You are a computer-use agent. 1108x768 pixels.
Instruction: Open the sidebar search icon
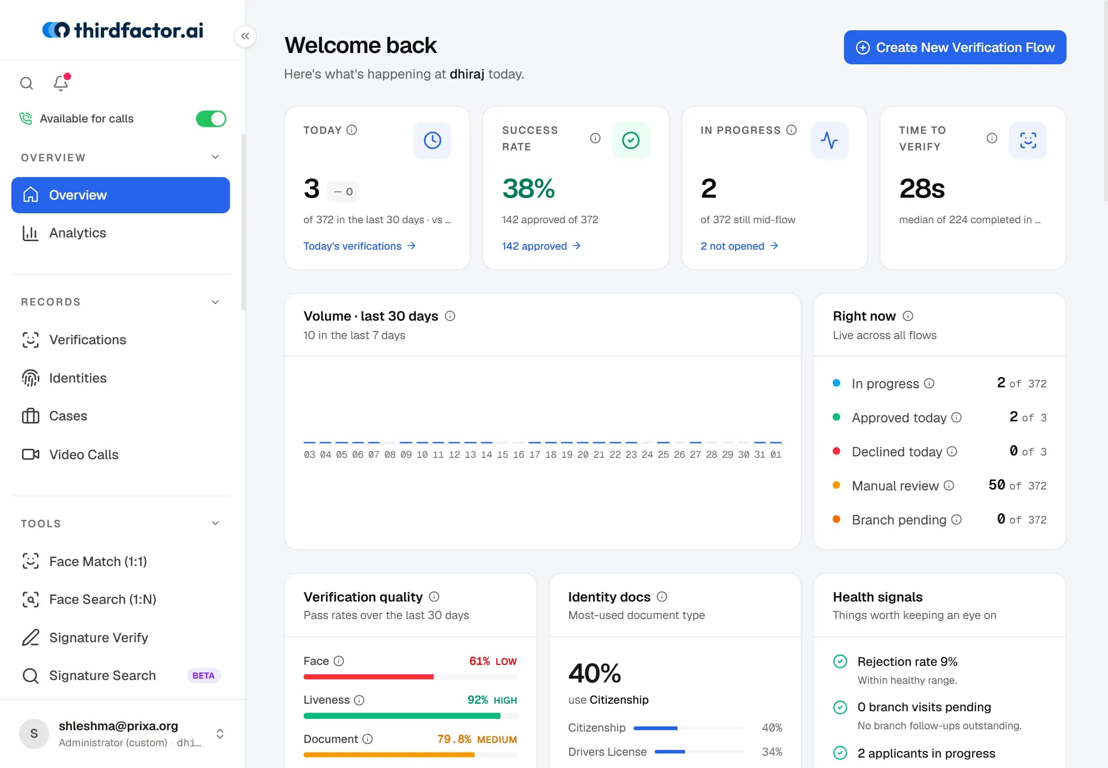pos(26,83)
